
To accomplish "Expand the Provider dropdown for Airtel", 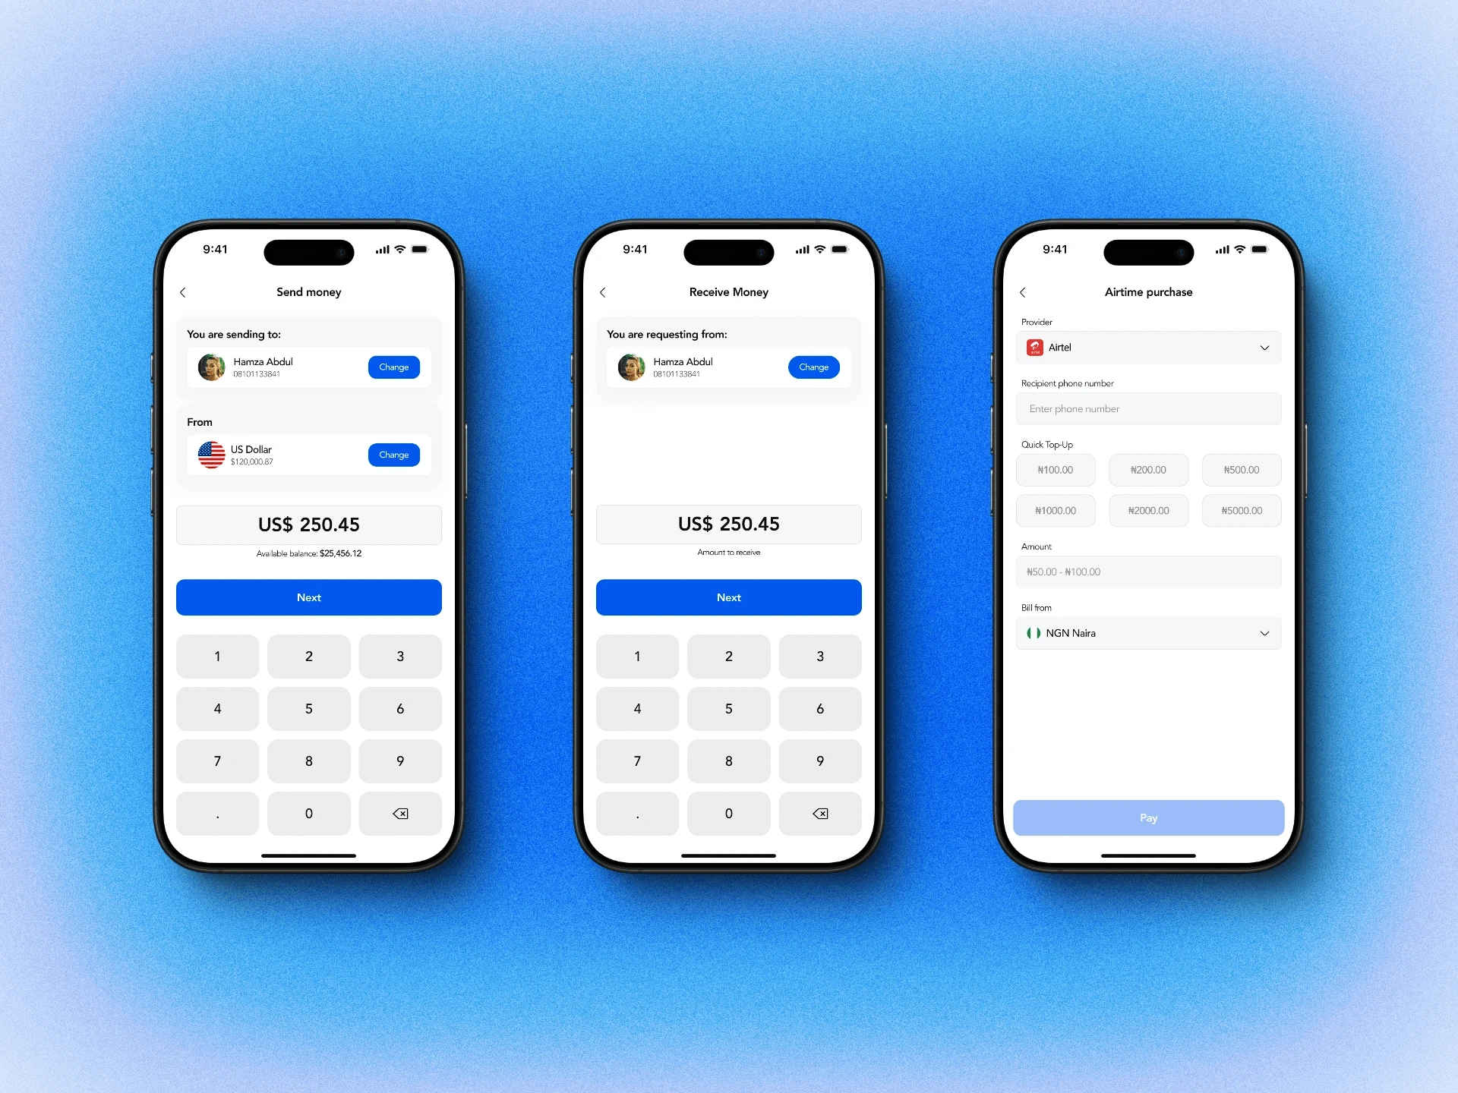I will [1263, 348].
